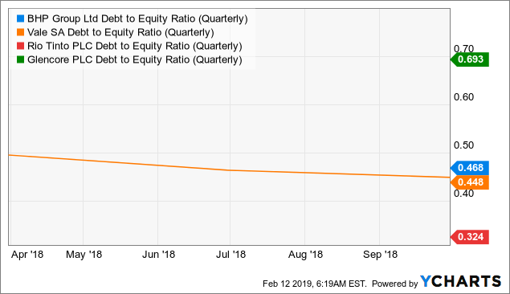
Task: Click the Sep '18 x-axis label
Action: pyautogui.click(x=380, y=255)
